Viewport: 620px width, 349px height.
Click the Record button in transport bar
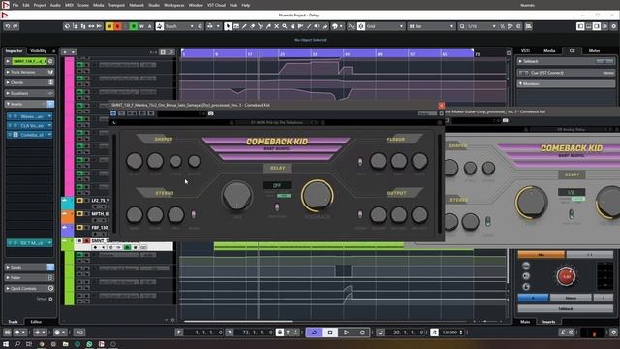pos(362,333)
